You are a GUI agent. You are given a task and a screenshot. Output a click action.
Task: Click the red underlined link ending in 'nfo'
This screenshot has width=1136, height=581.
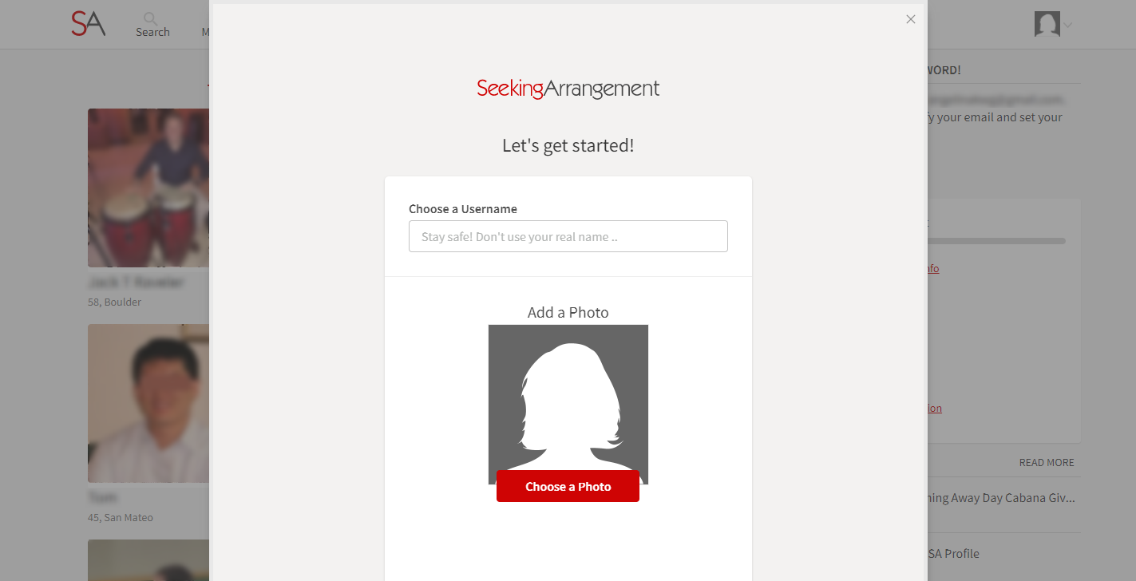coord(933,268)
